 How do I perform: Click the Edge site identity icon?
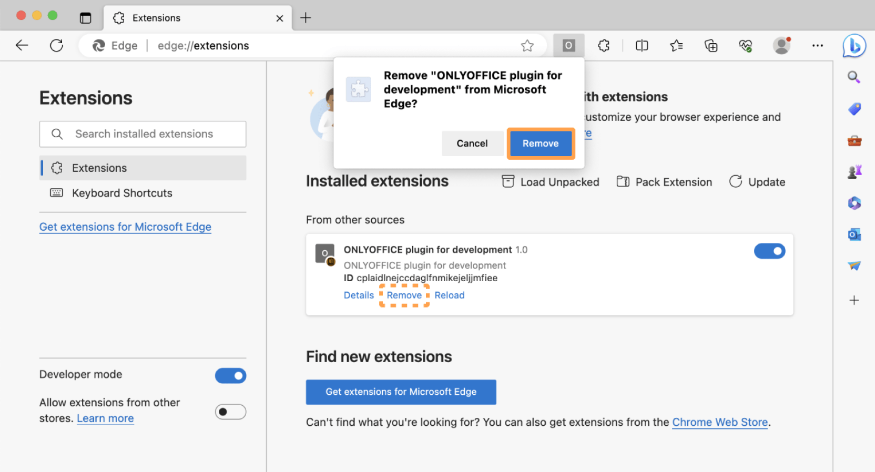[99, 46]
